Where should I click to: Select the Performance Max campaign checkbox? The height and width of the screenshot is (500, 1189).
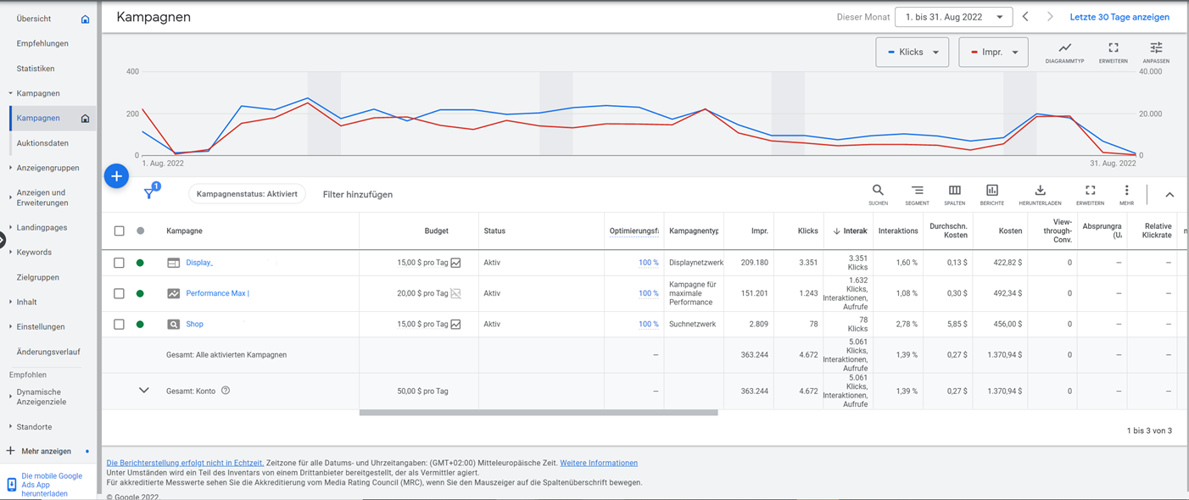tap(119, 293)
